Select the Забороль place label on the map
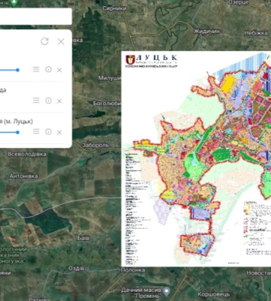The width and height of the screenshot is (271, 301). click(x=96, y=145)
